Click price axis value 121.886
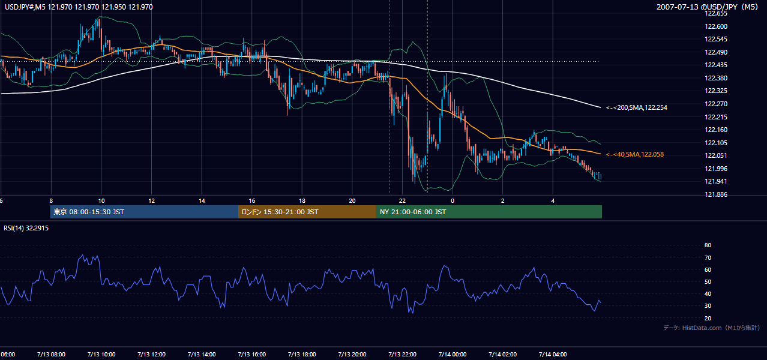 coord(717,194)
